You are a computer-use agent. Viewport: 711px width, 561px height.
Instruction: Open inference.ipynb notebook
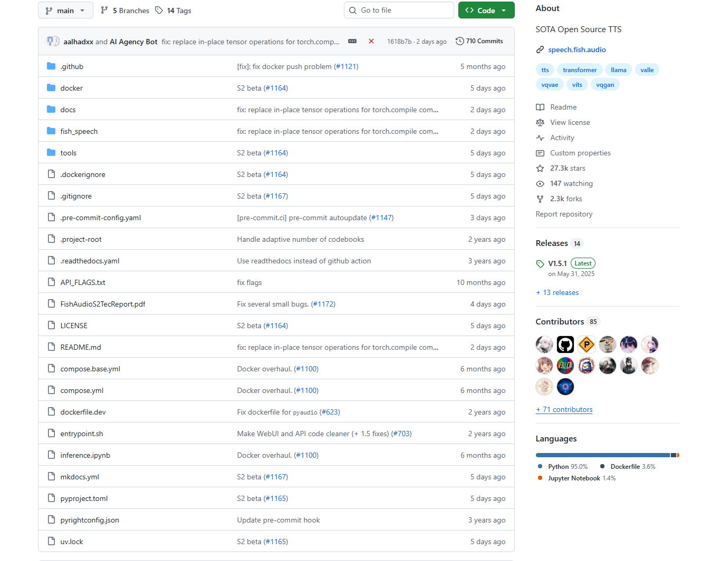pos(85,455)
